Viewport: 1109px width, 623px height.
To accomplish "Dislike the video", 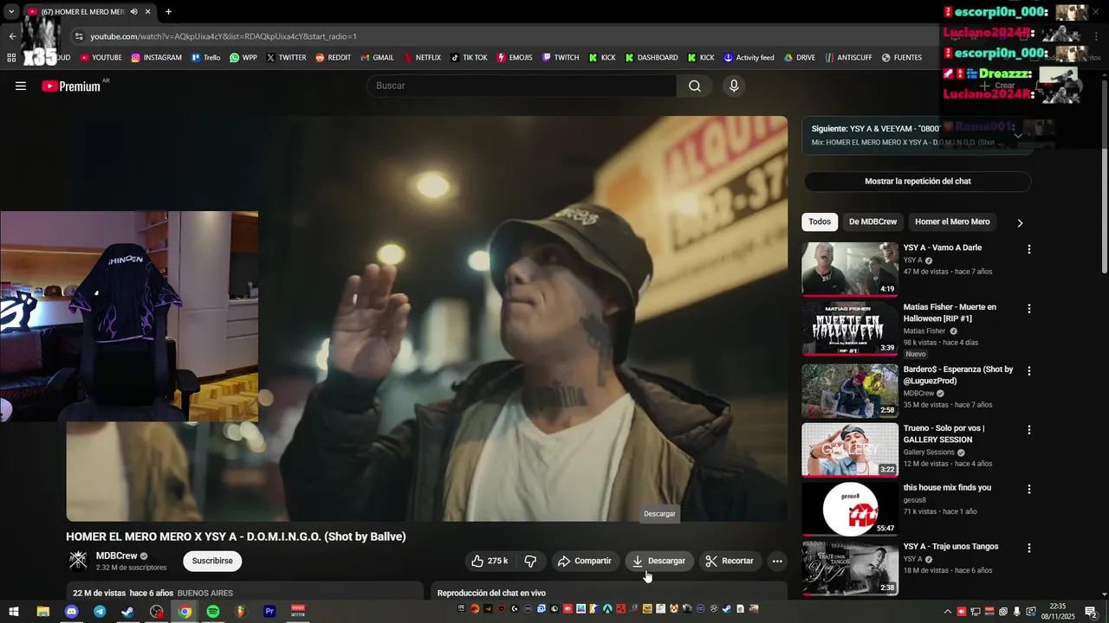I will tap(530, 561).
